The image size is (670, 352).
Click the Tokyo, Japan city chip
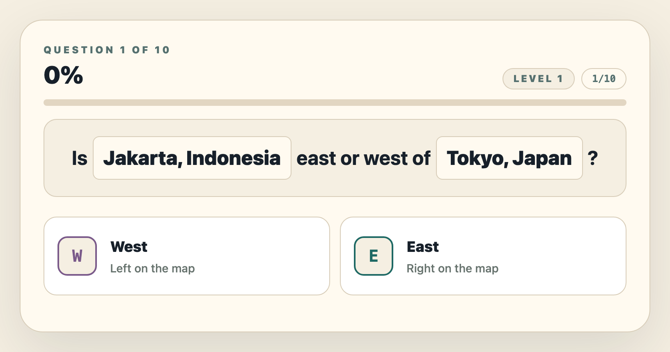pos(509,158)
